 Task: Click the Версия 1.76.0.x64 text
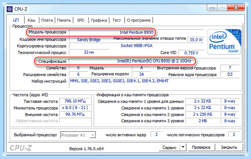87,149
